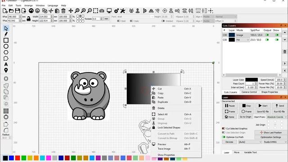288x162 pixels.
Task: Pick the red palette color swatch
Action: click(18, 158)
